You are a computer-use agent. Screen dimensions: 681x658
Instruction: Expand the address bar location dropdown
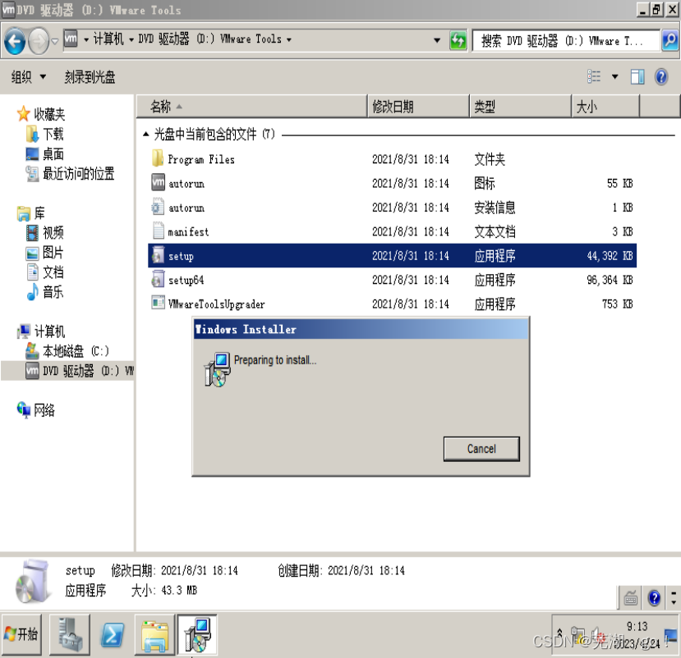(x=437, y=39)
